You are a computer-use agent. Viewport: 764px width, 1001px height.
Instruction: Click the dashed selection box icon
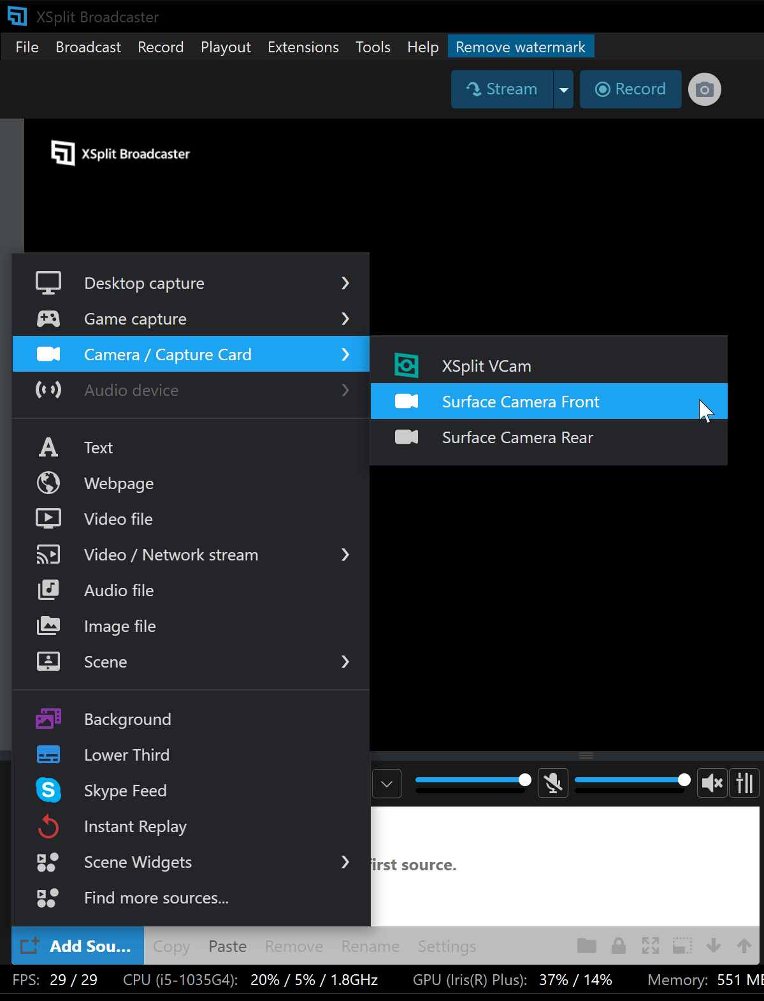[682, 946]
